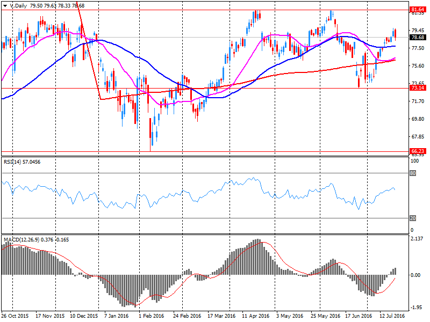This screenshot has height=322, width=430.
Task: Select the 25 May 2016 date label
Action: (x=325, y=316)
